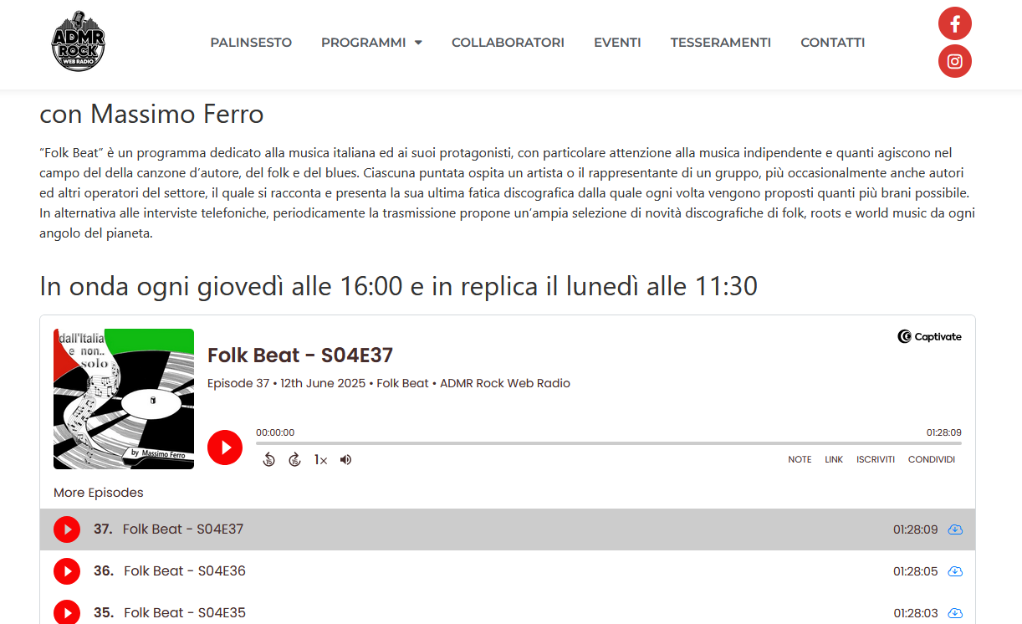Open the CONDIVIDI share option
The width and height of the screenshot is (1022, 624).
click(x=932, y=459)
